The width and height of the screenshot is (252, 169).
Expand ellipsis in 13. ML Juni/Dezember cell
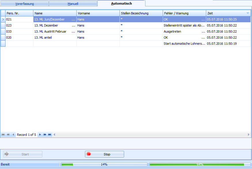tap(73, 20)
